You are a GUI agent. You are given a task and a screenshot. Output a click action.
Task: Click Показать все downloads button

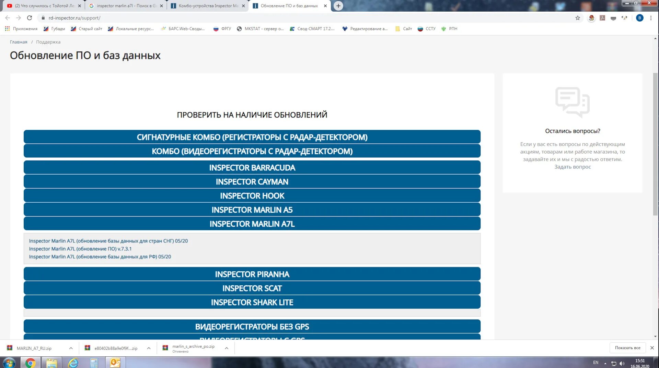(627, 348)
